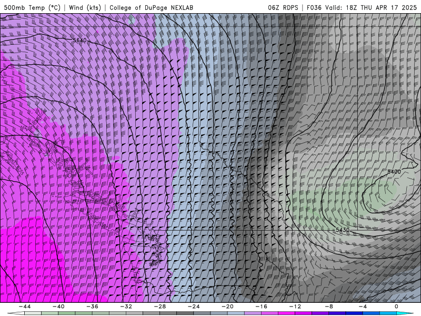Click the -32 value on the color scale
Screen dimensions: 421x316
pyautogui.click(x=126, y=307)
